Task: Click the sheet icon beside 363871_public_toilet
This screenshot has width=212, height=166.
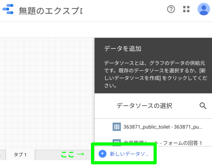Action: coord(117,127)
